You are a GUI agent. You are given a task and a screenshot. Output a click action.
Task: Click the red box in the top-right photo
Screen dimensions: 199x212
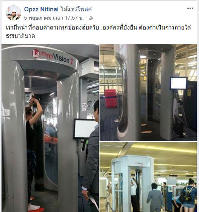pyautogui.click(x=110, y=98)
